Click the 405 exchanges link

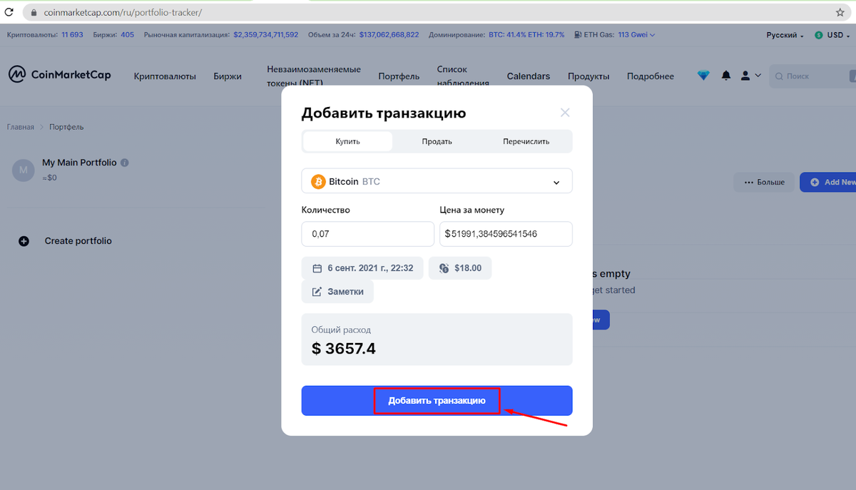[x=127, y=34]
